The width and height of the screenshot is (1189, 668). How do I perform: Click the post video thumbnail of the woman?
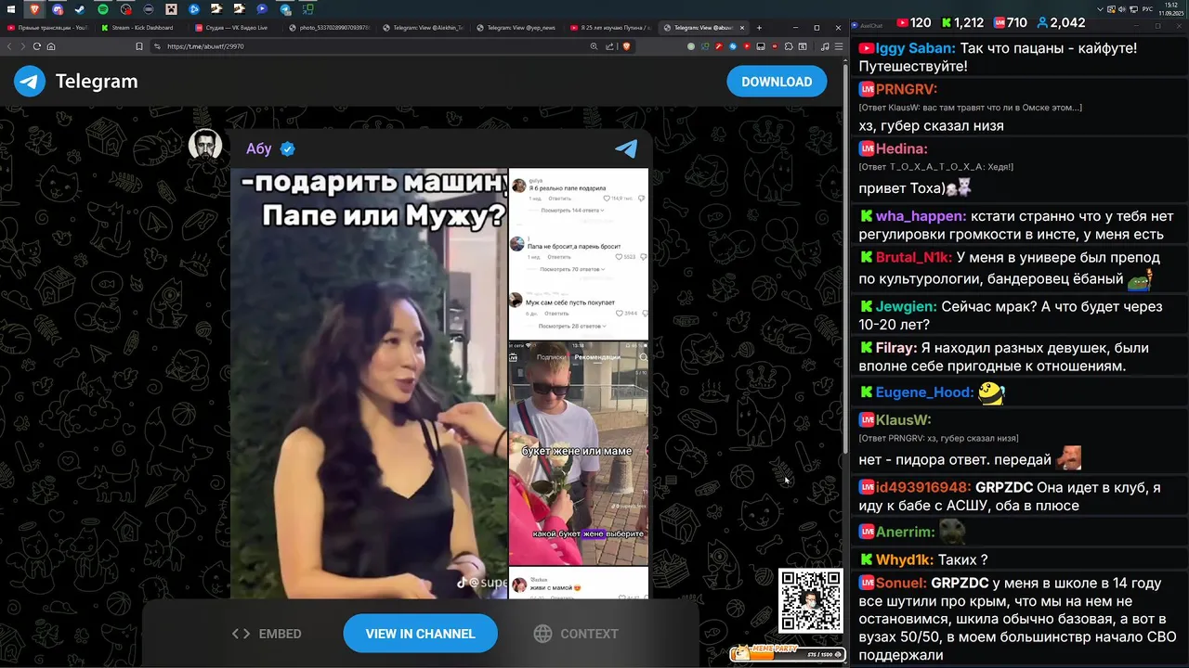point(370,382)
